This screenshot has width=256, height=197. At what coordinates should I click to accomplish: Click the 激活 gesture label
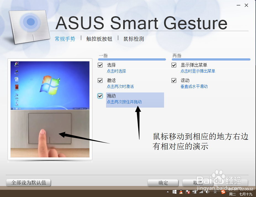111,81
